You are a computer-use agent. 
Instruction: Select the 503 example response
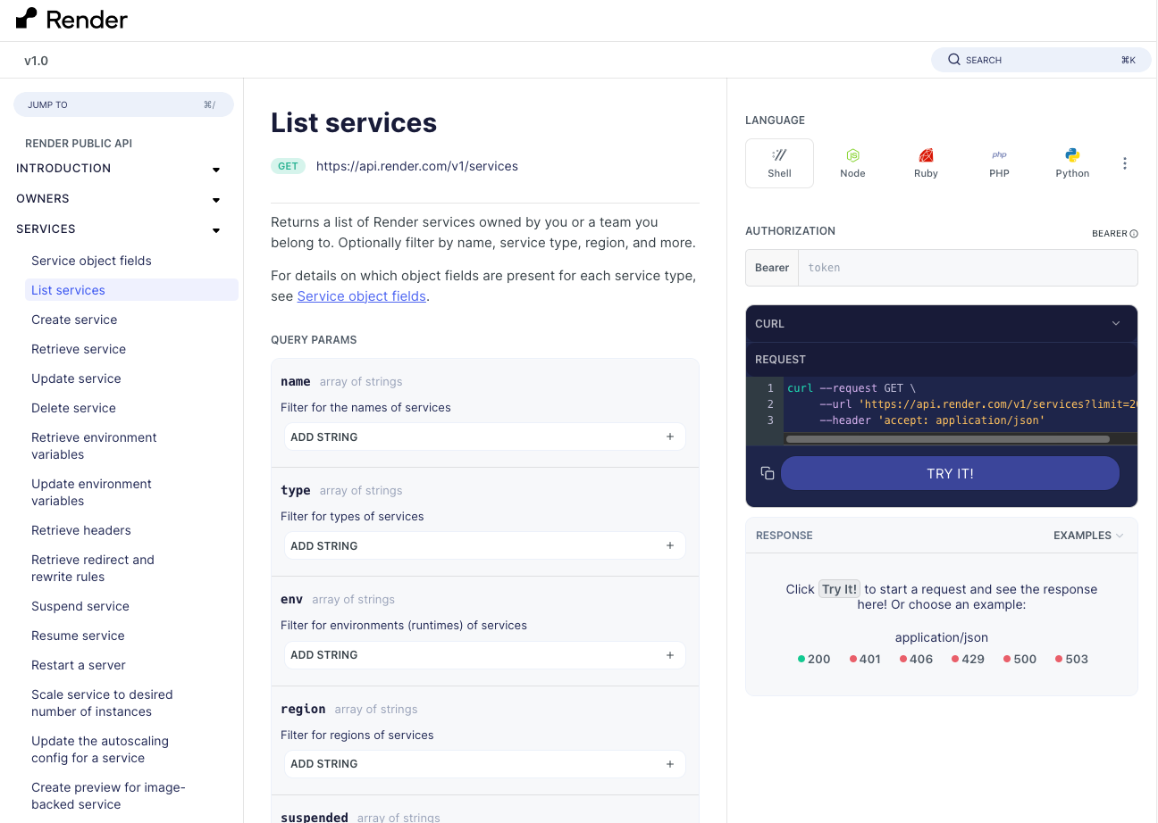(x=1071, y=659)
